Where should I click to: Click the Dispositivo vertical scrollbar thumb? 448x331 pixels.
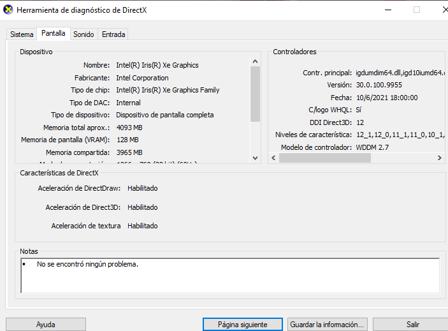pyautogui.click(x=255, y=94)
